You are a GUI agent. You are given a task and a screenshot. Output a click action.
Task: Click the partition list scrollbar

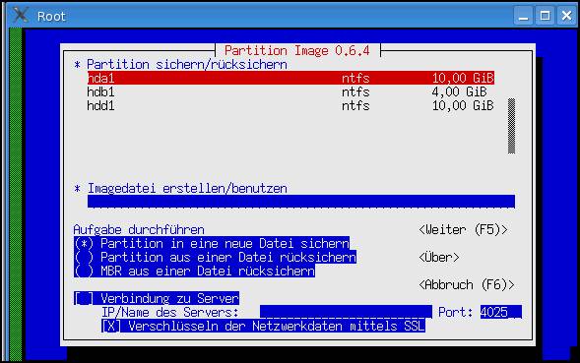(512, 126)
